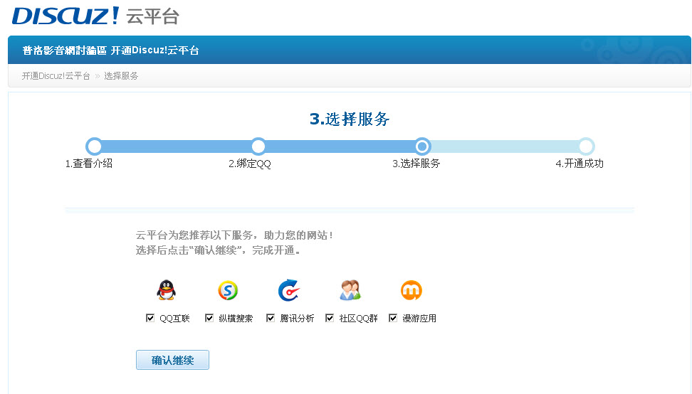Click the 腾讯分析 blue gauge icon
692x394 pixels.
[289, 290]
